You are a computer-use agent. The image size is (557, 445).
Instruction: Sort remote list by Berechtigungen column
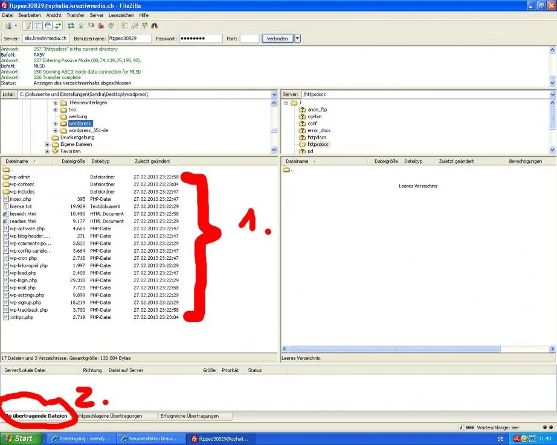tap(526, 162)
